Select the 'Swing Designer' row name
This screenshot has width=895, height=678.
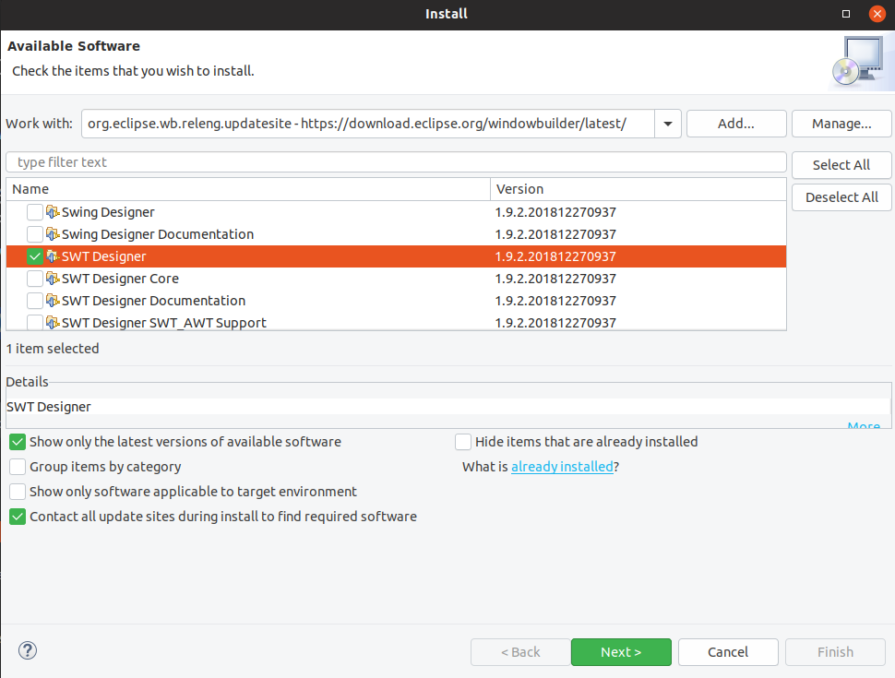pos(108,212)
